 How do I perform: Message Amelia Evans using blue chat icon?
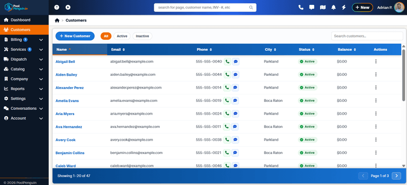pos(235,100)
